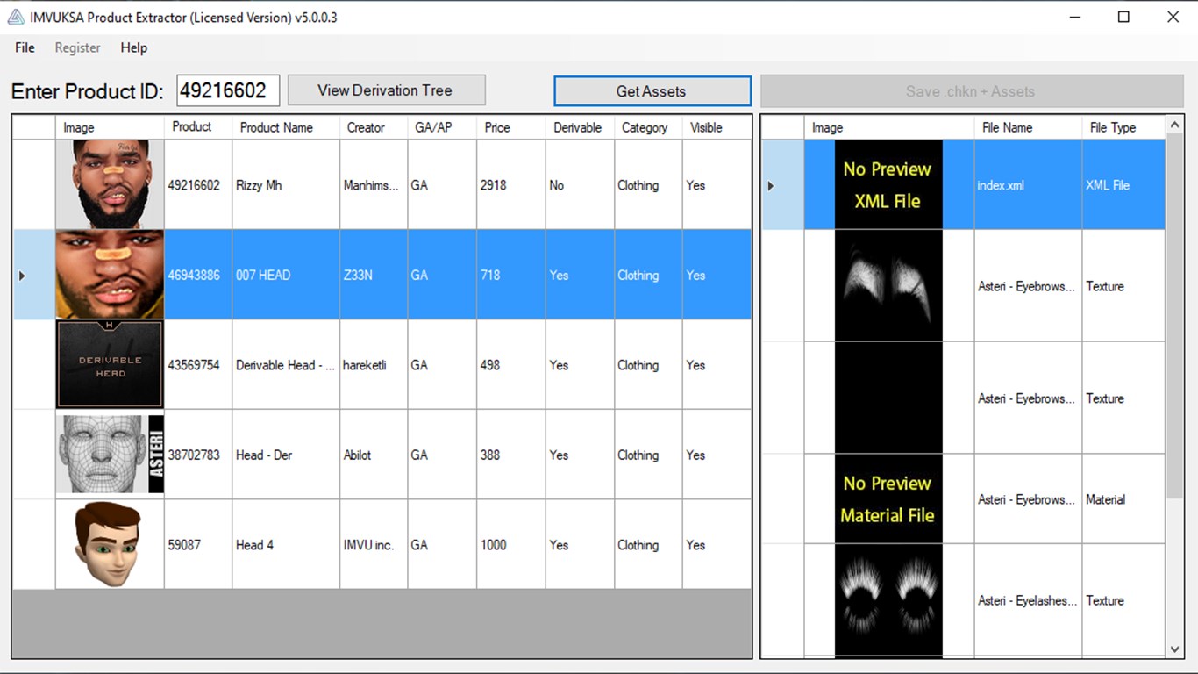
Task: Click the Derivable 'No' cell for Rizzy Mh
Action: (x=580, y=185)
